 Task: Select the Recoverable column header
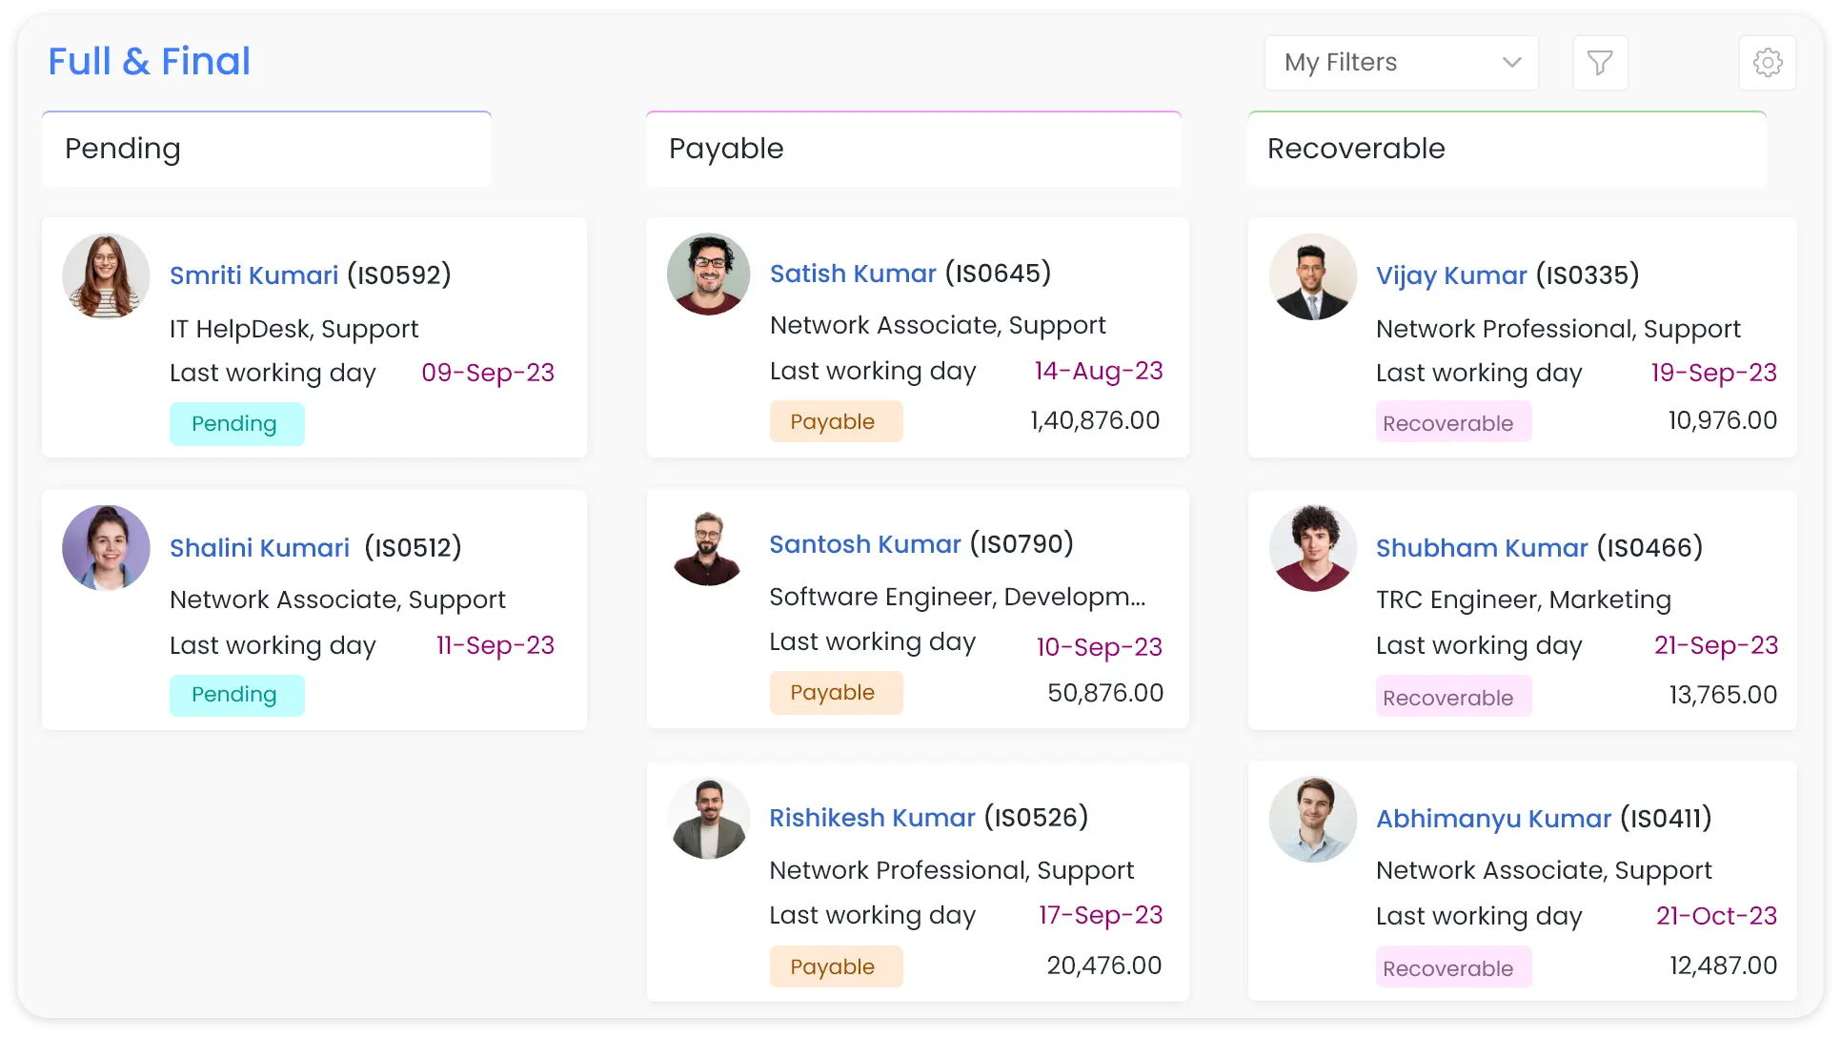click(1356, 149)
